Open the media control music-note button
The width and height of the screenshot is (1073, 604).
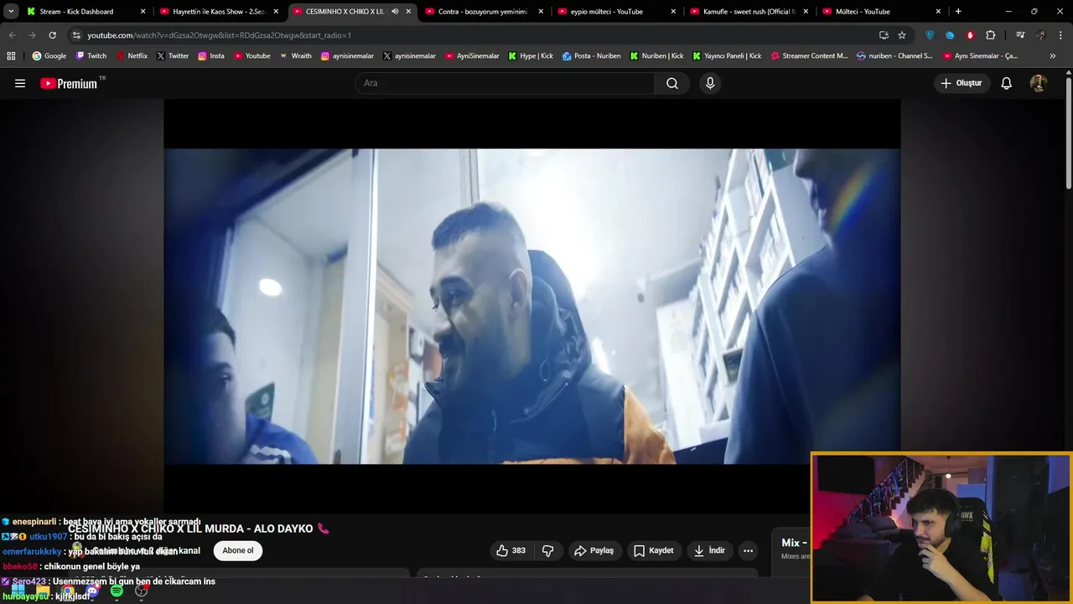pos(1020,35)
